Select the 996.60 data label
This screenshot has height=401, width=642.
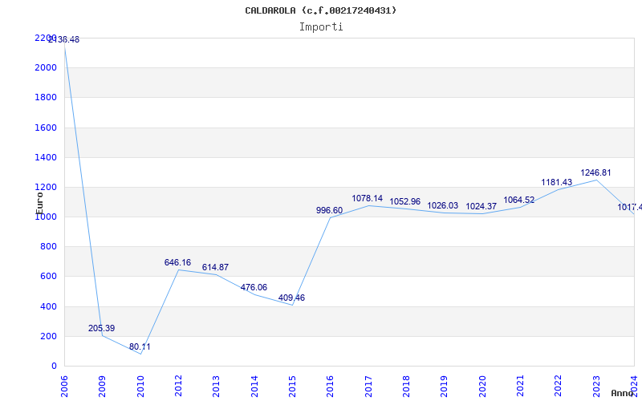pos(329,210)
